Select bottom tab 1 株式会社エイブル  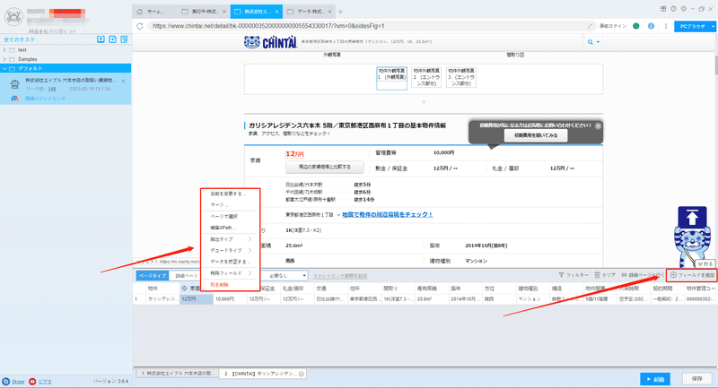(x=176, y=374)
